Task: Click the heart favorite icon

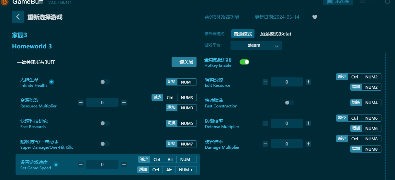Action: point(315,17)
